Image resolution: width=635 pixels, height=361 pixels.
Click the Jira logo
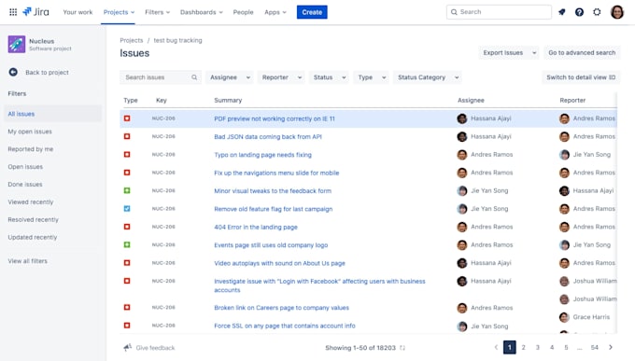(x=35, y=12)
